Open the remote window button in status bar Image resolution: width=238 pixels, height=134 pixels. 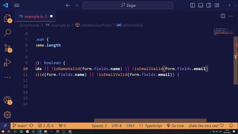5,126
